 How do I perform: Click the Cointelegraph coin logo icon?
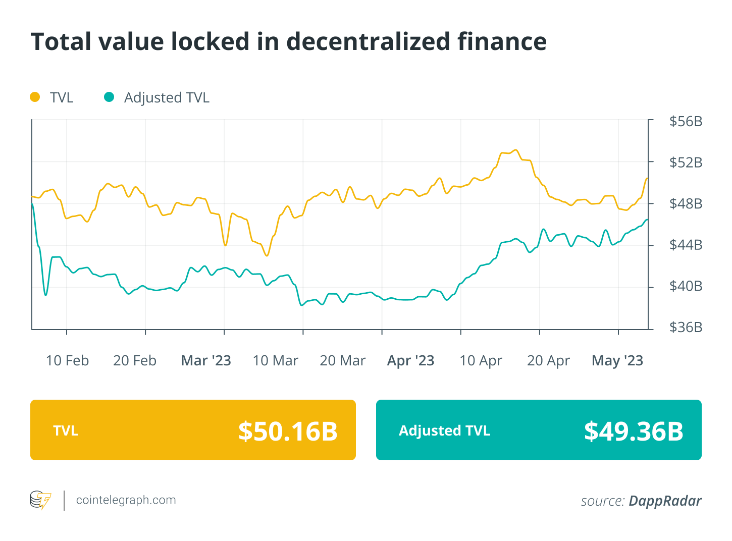pyautogui.click(x=40, y=500)
